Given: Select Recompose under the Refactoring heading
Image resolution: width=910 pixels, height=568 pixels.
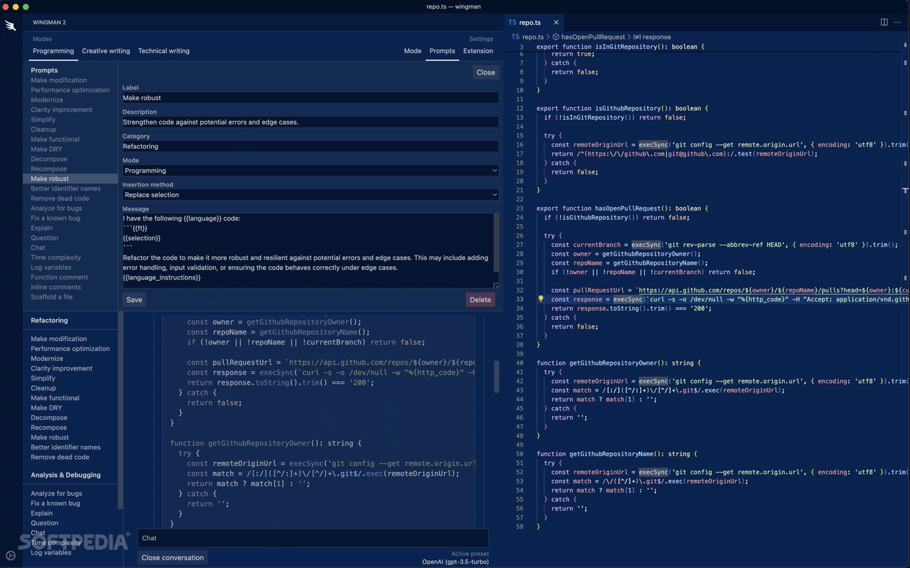Looking at the screenshot, I should [48, 428].
